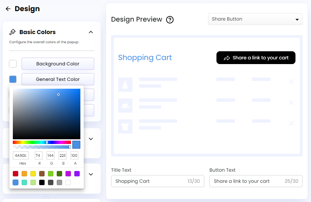The height and width of the screenshot is (202, 311).
Task: Select the t-shirt thumbnail icon in cart preview
Action: tap(125, 126)
